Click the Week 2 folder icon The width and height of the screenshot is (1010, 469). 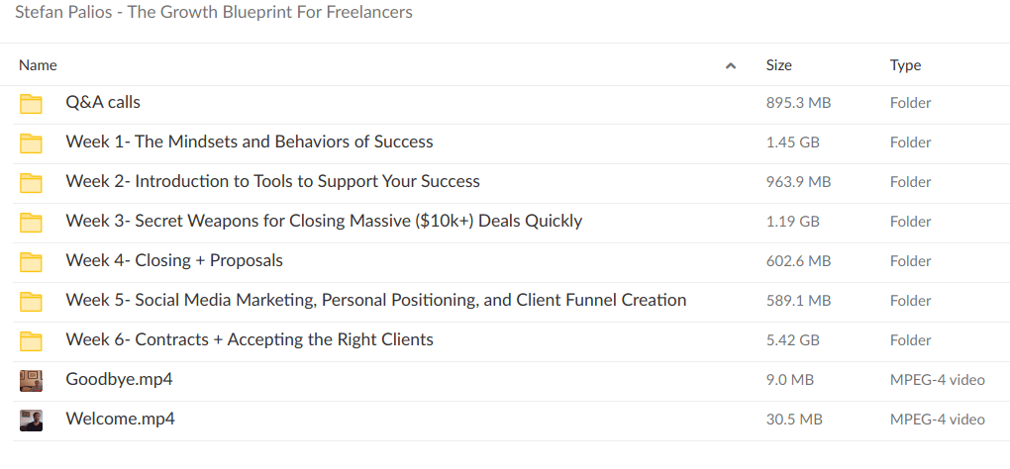(x=32, y=183)
